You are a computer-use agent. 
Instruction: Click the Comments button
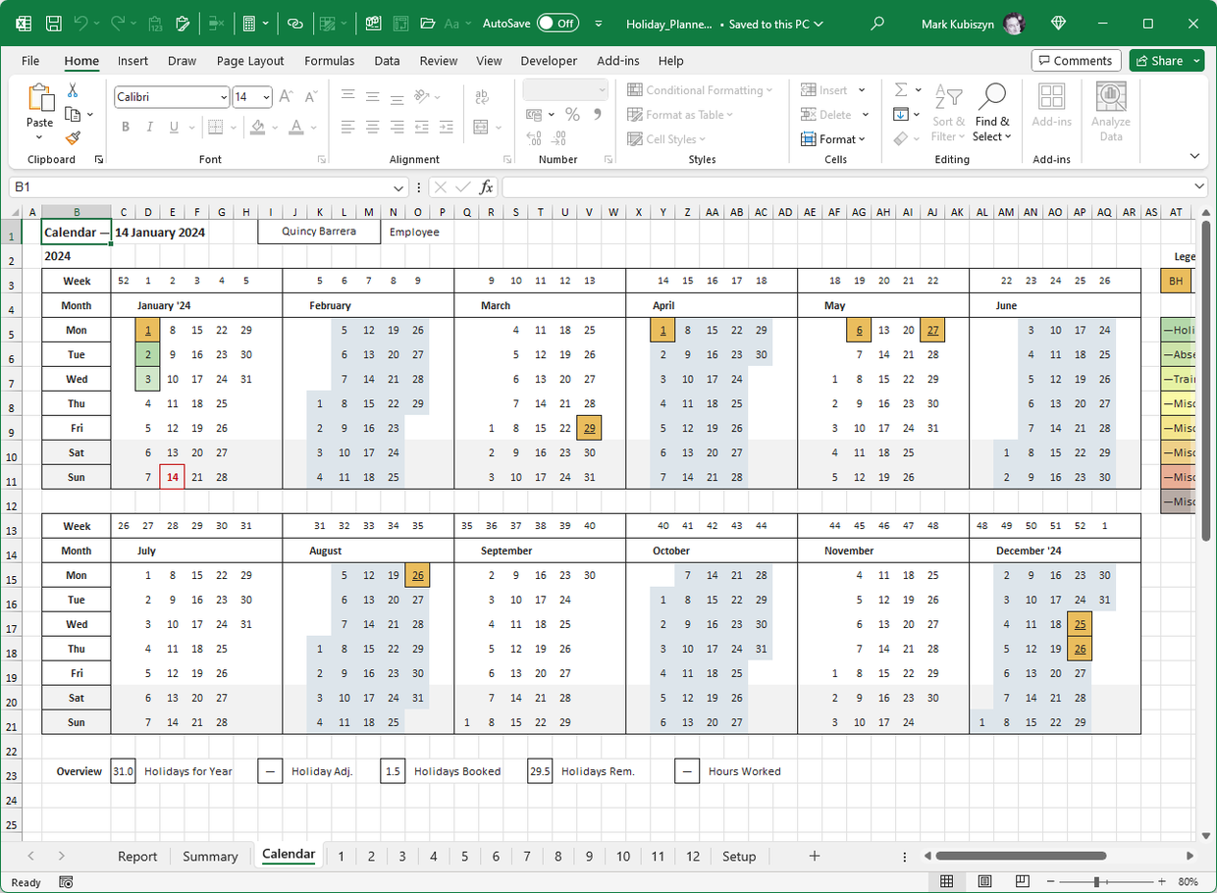pyautogui.click(x=1076, y=61)
